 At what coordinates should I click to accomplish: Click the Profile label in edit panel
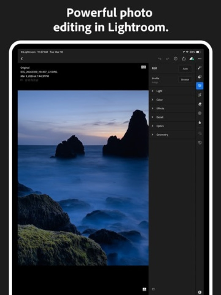[156, 78]
